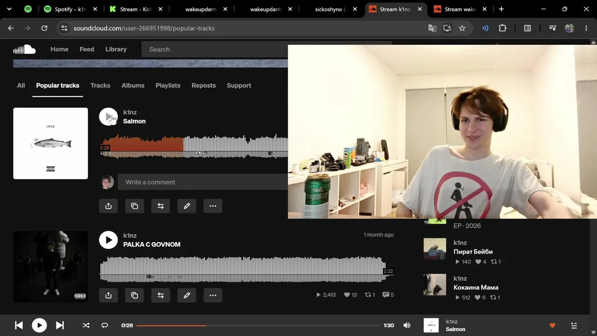Open Кокаина Мама thumbnail in sidebar
The height and width of the screenshot is (336, 597).
pos(435,285)
